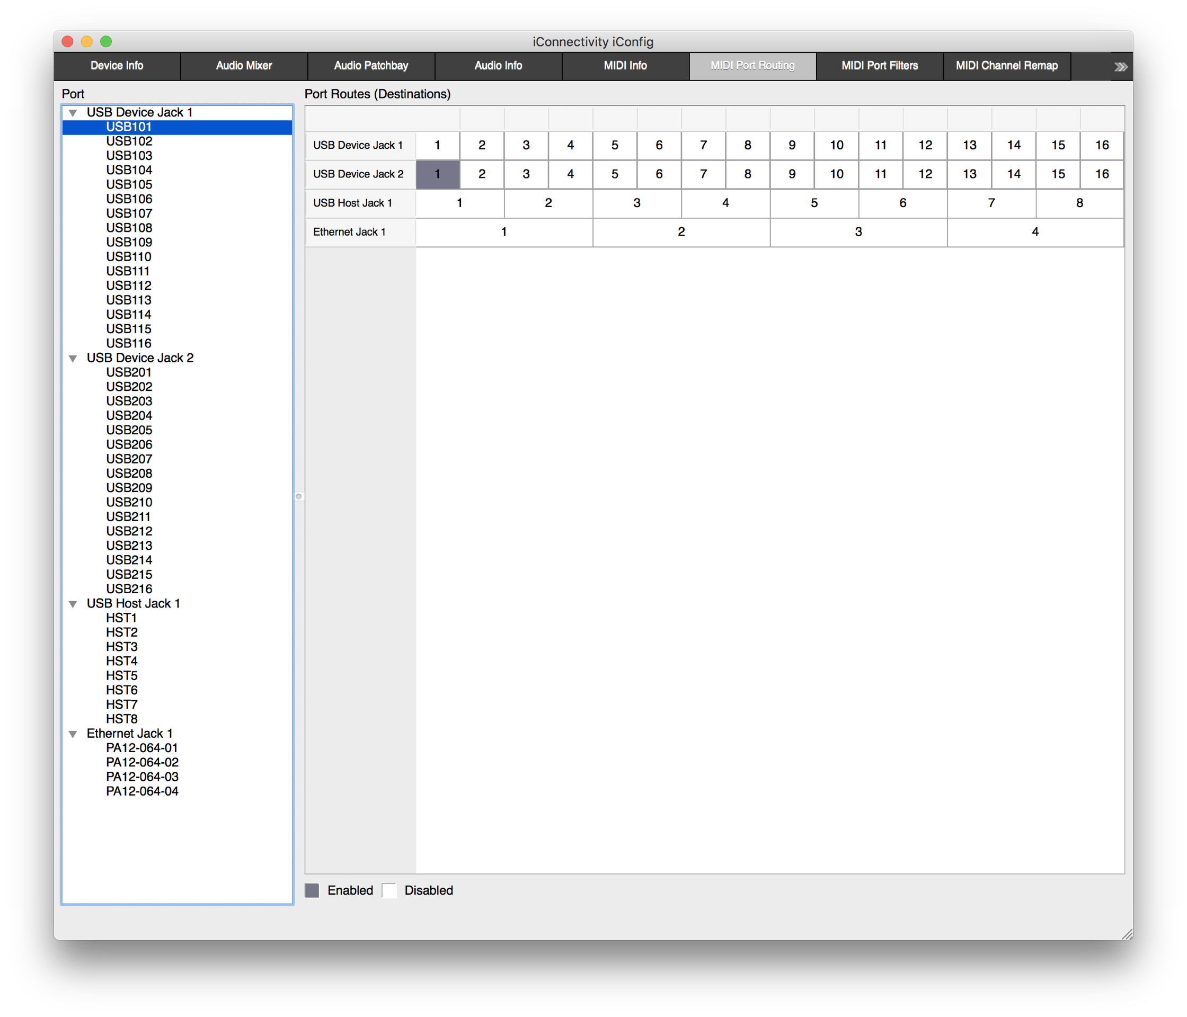Click the green fullscreen window button
The width and height of the screenshot is (1187, 1017).
(106, 41)
